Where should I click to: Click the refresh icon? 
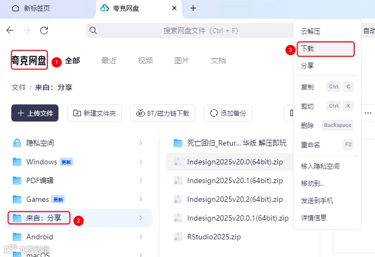pyautogui.click(x=44, y=31)
